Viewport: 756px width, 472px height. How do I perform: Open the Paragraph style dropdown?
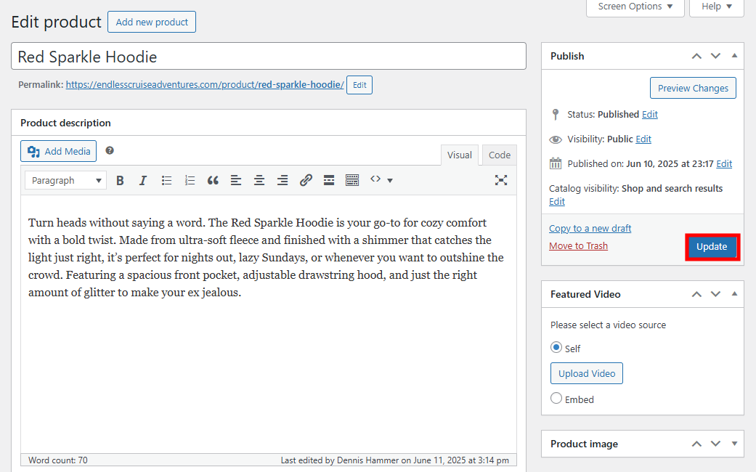[x=65, y=179]
